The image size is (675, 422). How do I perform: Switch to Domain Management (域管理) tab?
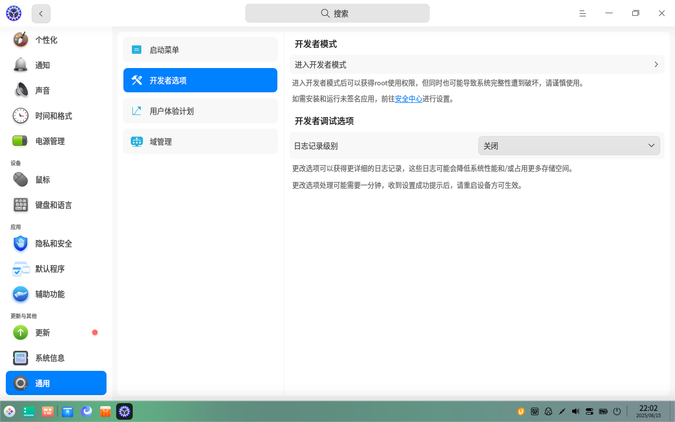(x=200, y=142)
